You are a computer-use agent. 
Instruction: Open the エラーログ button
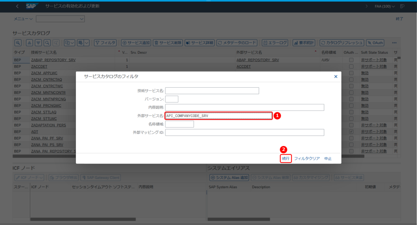tap(275, 43)
